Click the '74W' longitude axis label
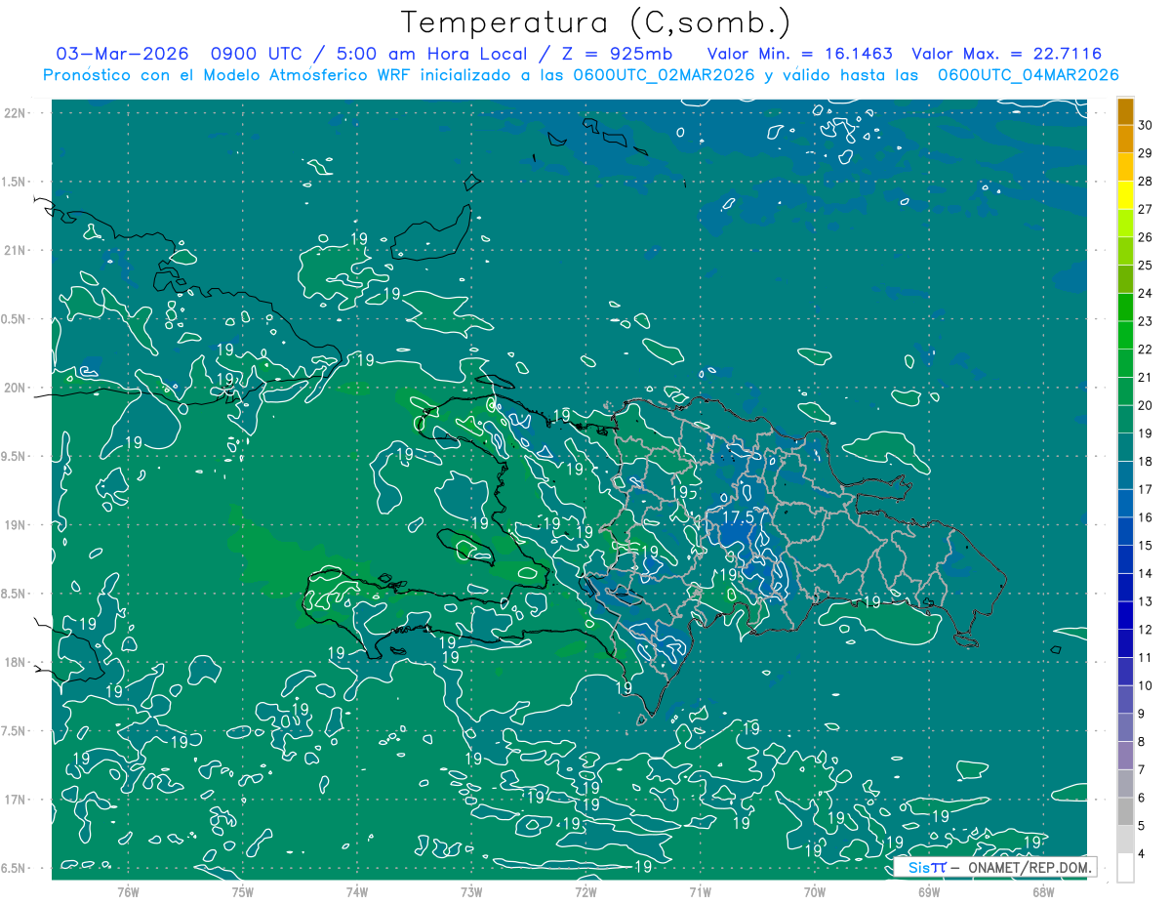The image size is (1171, 905). (356, 891)
